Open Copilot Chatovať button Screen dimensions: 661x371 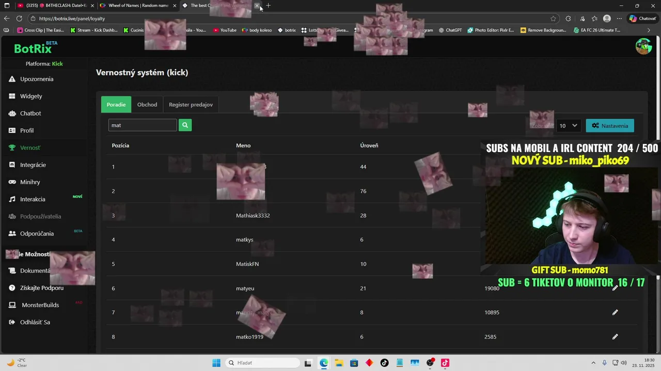click(642, 19)
